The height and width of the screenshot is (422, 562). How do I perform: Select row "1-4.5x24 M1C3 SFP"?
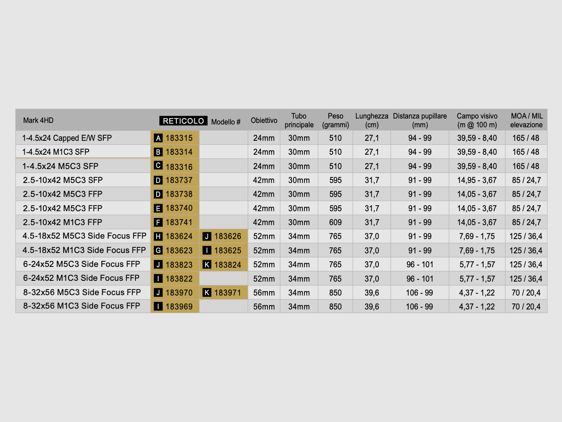(281, 152)
